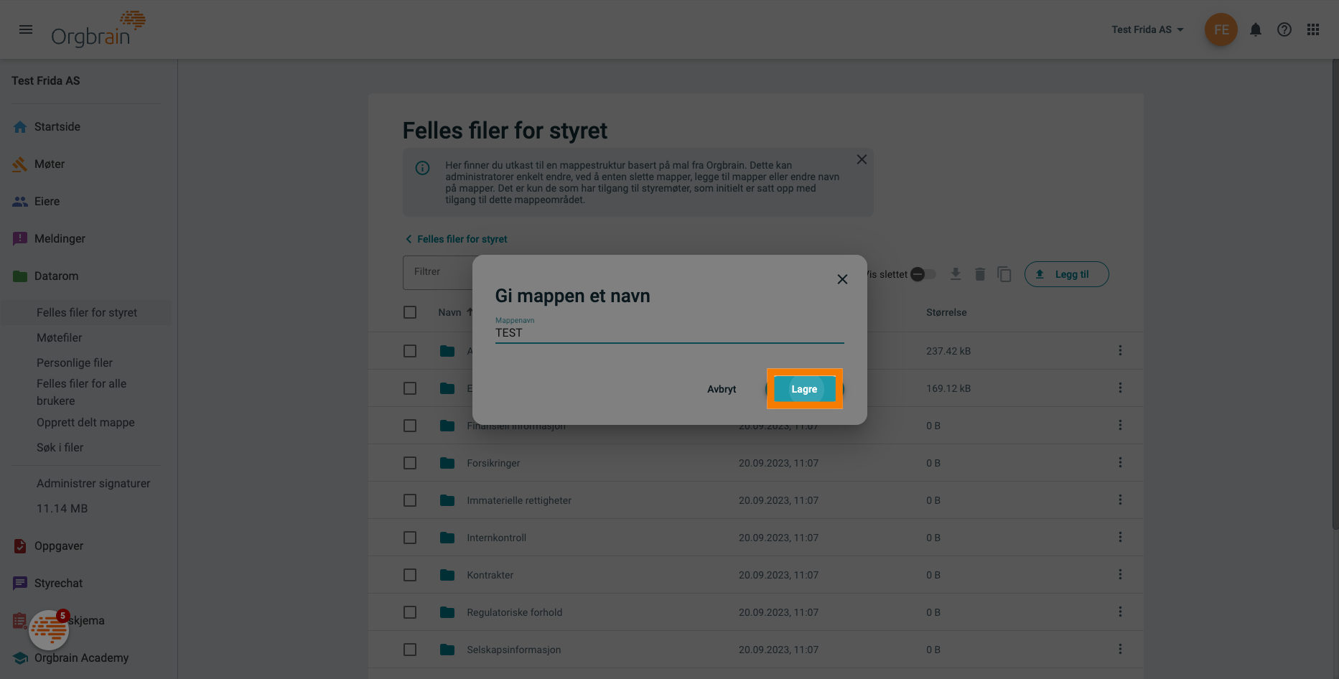Screen dimensions: 1339x679
Task: Click the copy icon in toolbar
Action: pyautogui.click(x=1004, y=274)
